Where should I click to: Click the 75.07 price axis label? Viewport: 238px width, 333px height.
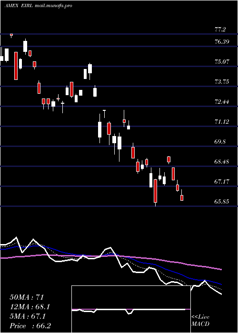pos(222,62)
